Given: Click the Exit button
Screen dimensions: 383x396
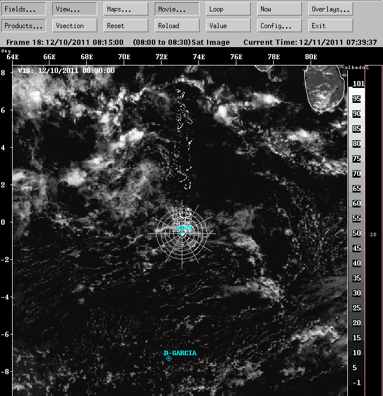Looking at the screenshot, I should pyautogui.click(x=331, y=26).
